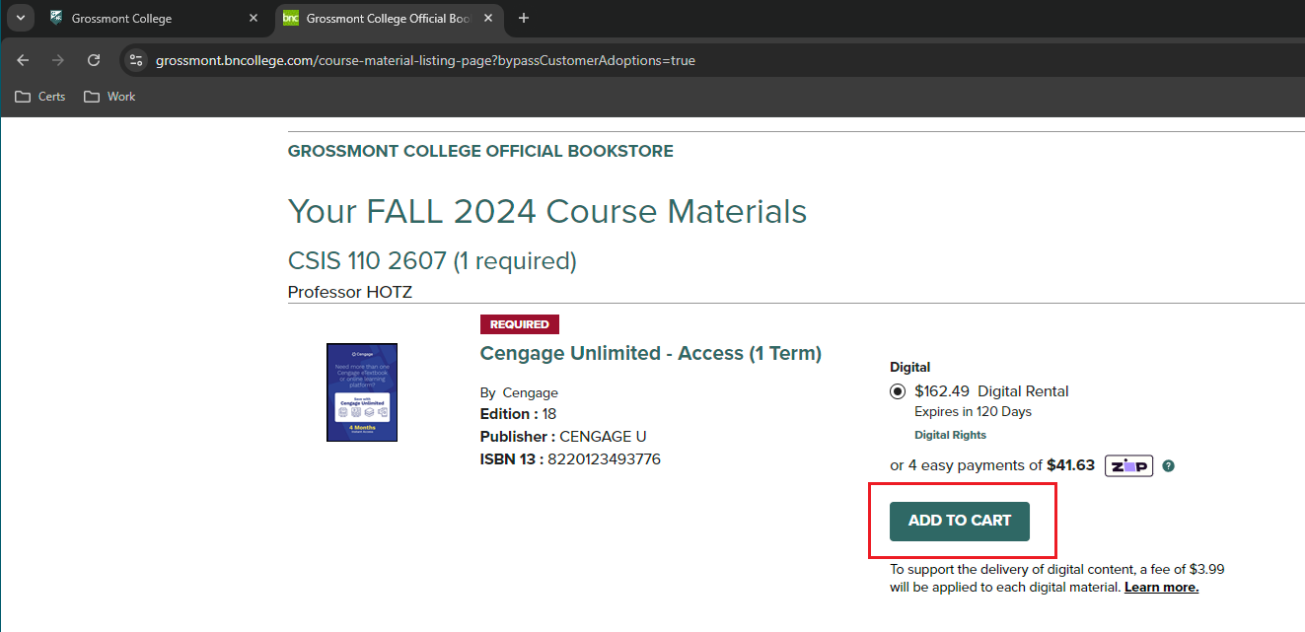Click the Digital Rights link
Screen dimensions: 1305x632
click(x=950, y=435)
